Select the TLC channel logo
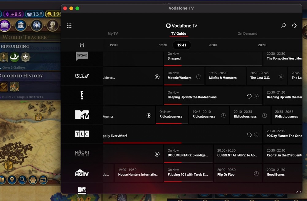Viewport: 307px width, 201px height. [82, 134]
